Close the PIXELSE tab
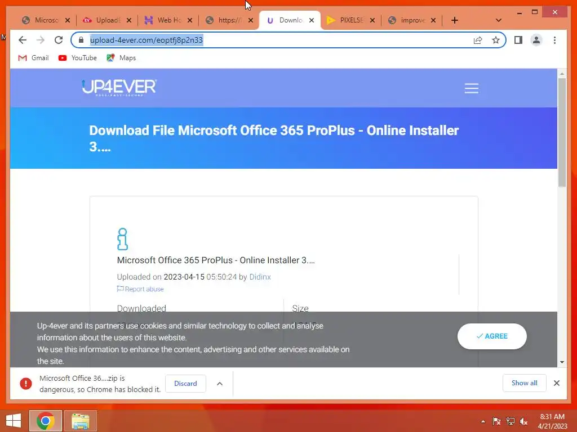 [372, 20]
